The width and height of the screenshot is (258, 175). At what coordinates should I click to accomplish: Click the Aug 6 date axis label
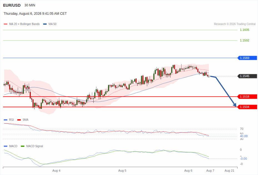coord(188,171)
